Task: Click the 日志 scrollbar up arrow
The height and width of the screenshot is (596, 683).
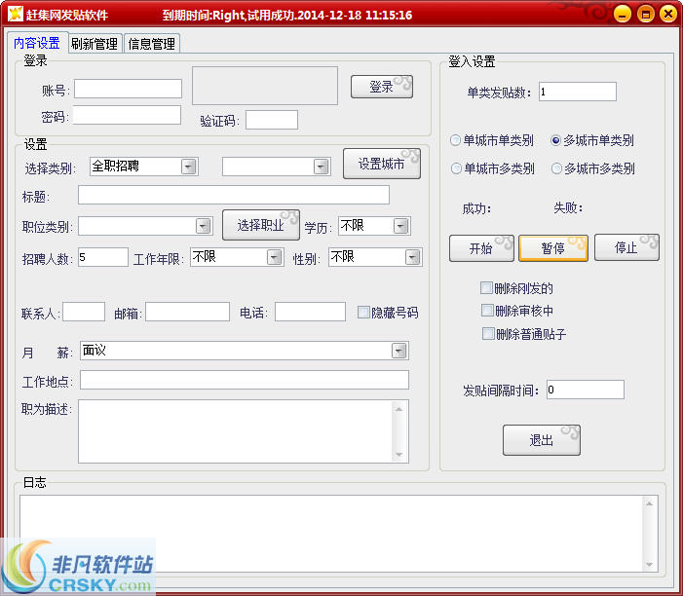Action: (x=649, y=503)
